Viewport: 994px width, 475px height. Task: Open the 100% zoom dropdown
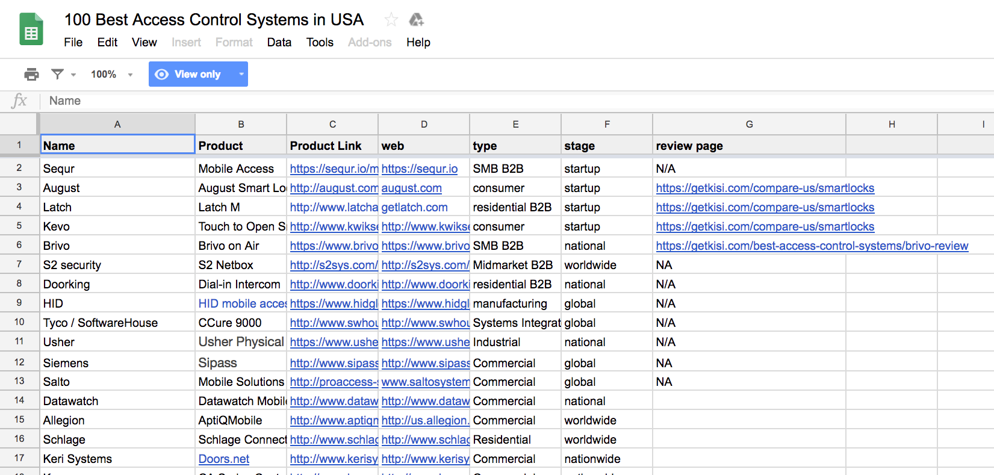[x=111, y=74]
